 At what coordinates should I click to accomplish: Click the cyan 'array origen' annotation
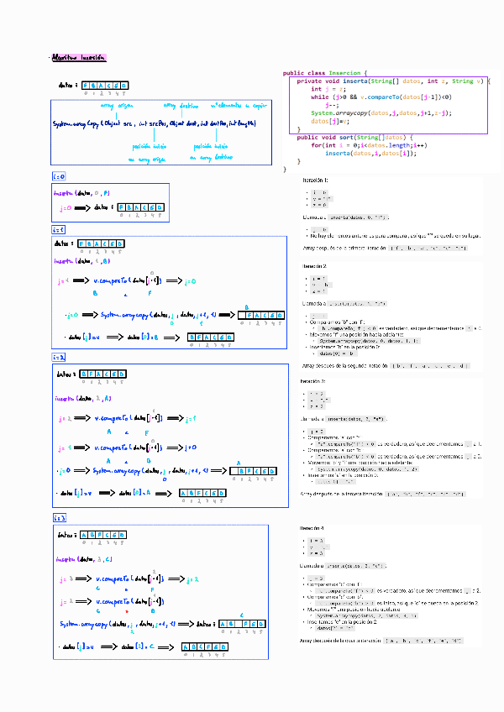pos(117,106)
